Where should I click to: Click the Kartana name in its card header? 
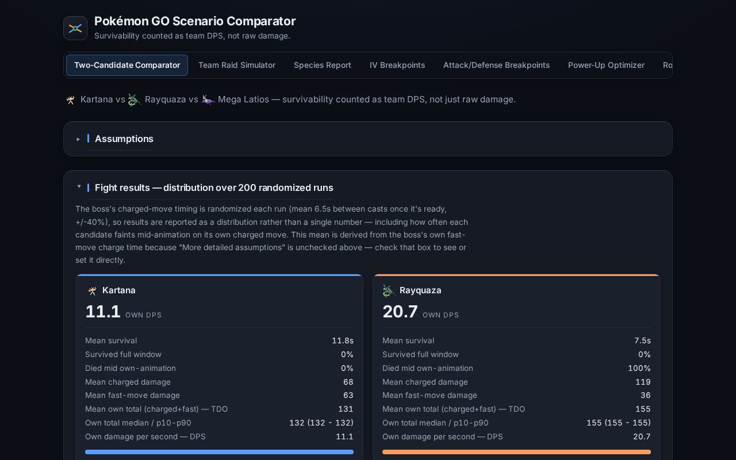119,290
